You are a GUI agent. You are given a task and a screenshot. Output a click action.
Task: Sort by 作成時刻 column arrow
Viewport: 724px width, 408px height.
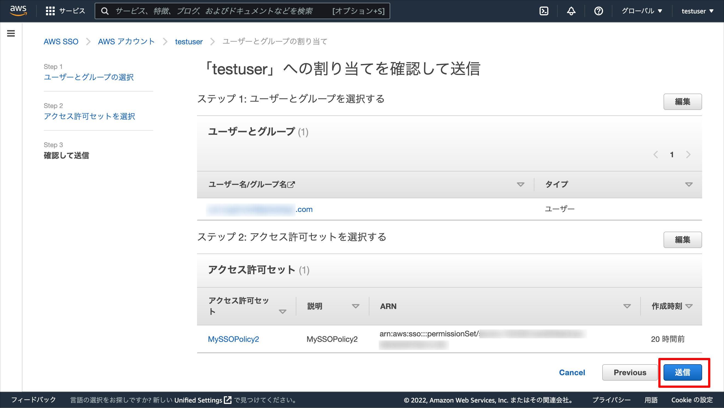[689, 306]
